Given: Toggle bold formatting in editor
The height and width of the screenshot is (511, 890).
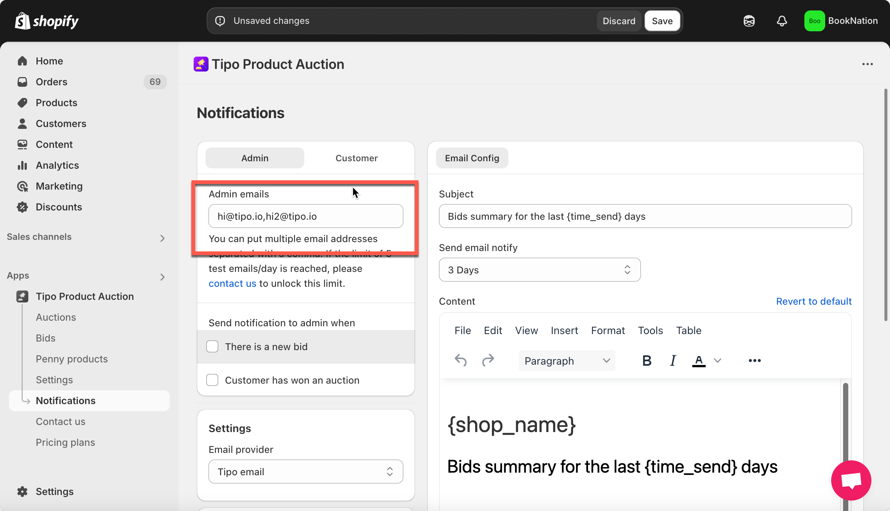Looking at the screenshot, I should [x=647, y=360].
